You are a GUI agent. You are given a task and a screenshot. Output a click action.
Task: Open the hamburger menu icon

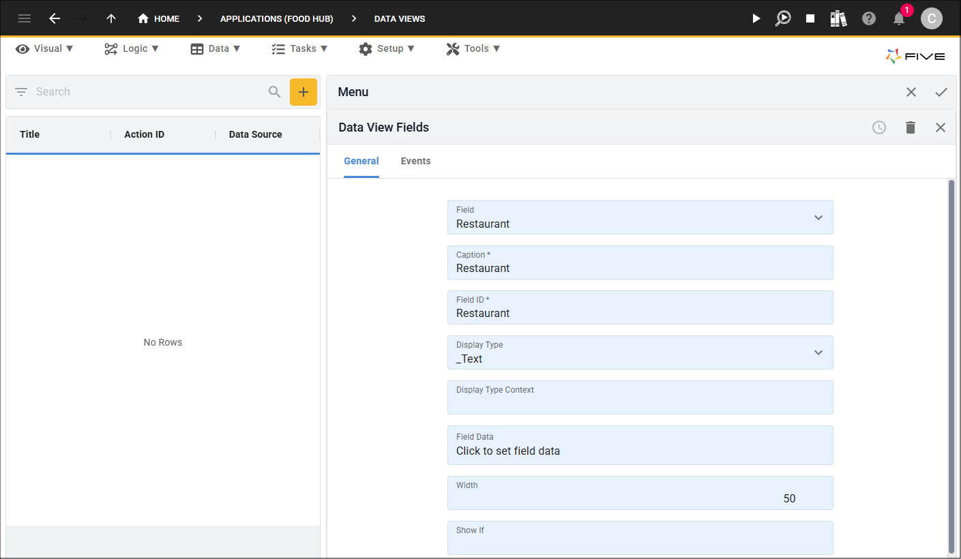tap(25, 18)
